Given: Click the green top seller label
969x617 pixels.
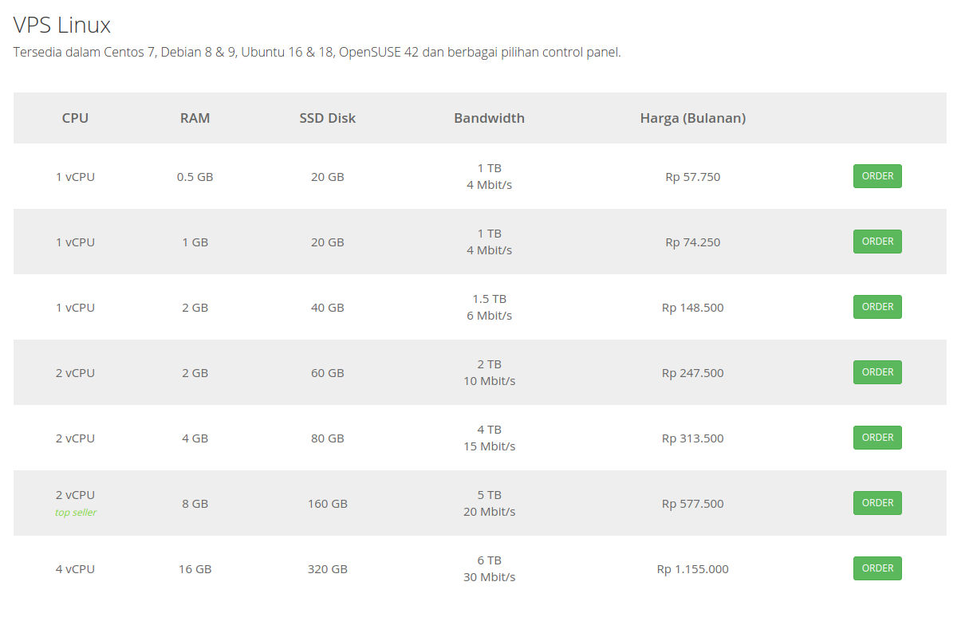Looking at the screenshot, I should click(x=75, y=513).
